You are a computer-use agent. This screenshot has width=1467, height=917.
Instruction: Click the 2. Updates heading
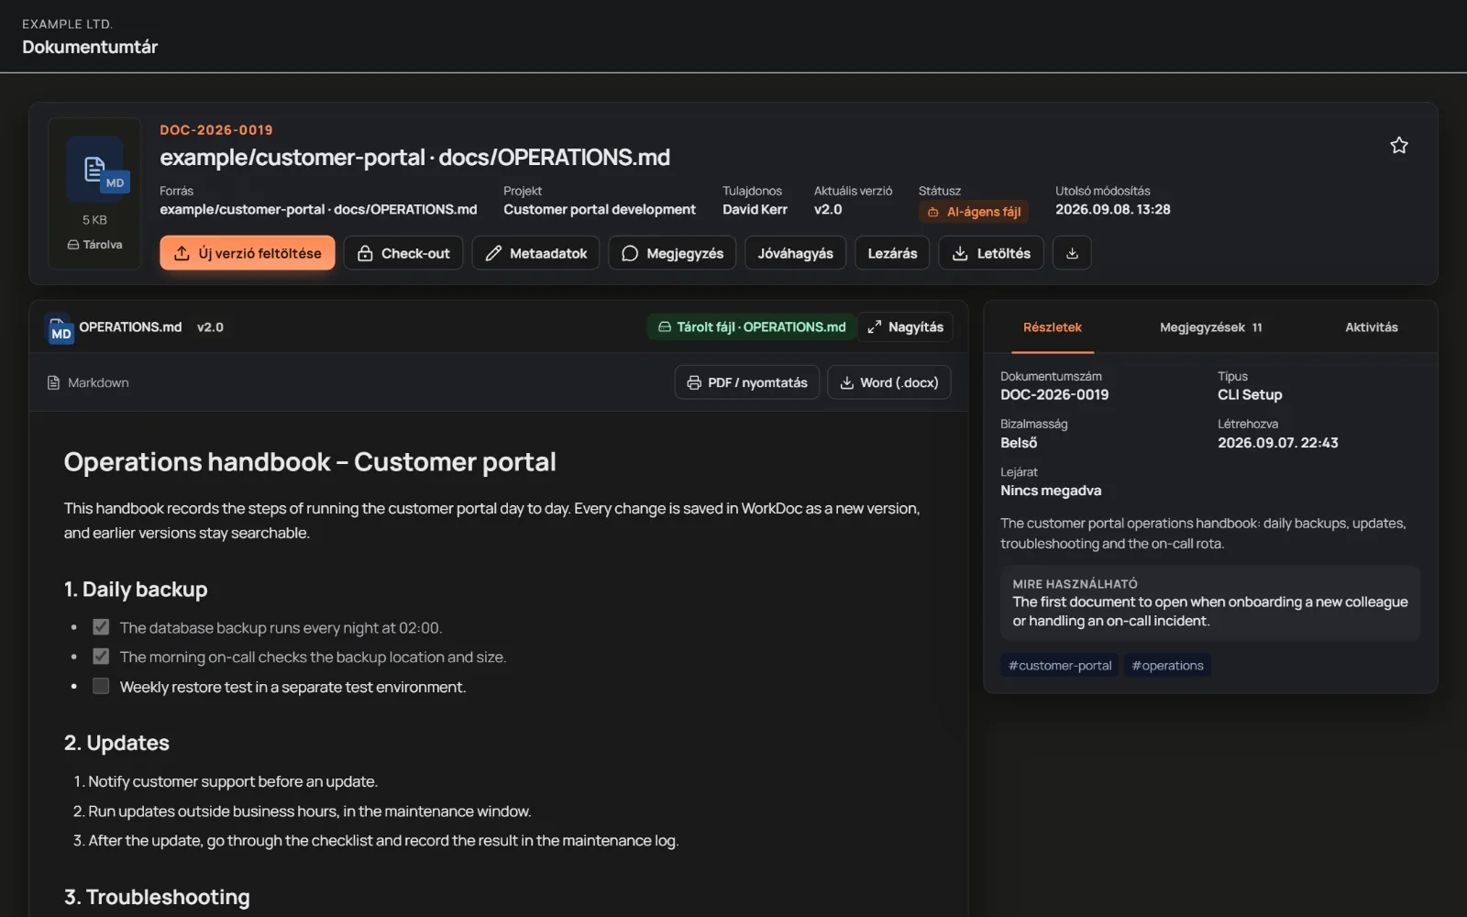(x=116, y=743)
